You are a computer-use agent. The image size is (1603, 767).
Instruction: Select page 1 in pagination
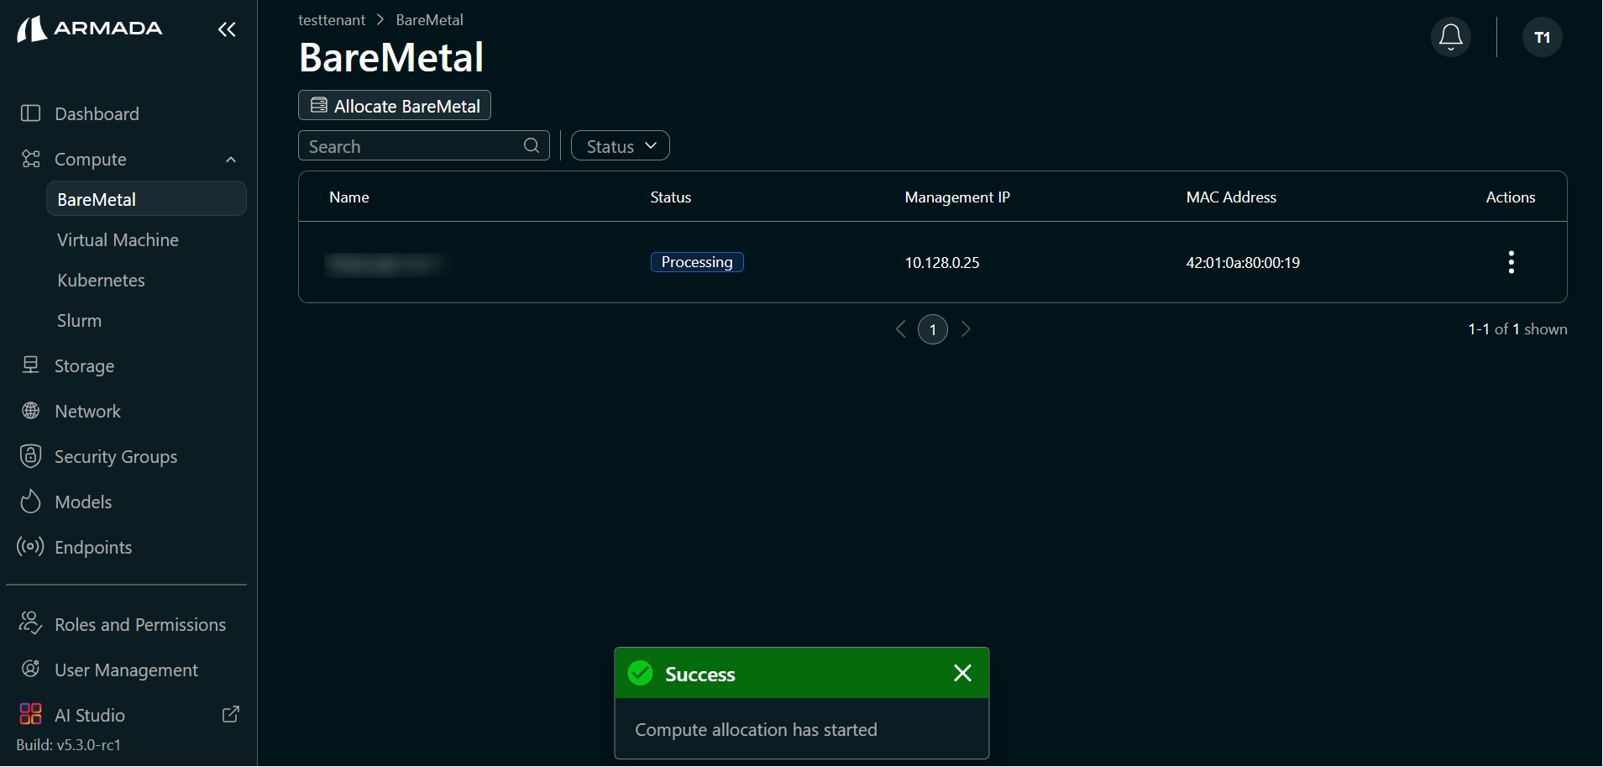coord(933,329)
